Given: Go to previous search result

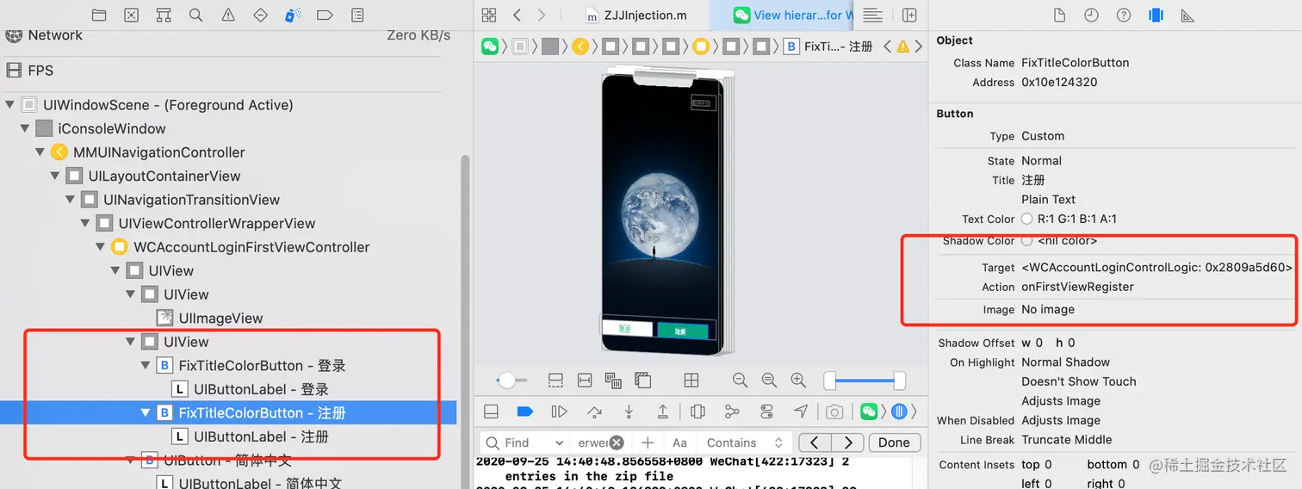Looking at the screenshot, I should tap(815, 443).
